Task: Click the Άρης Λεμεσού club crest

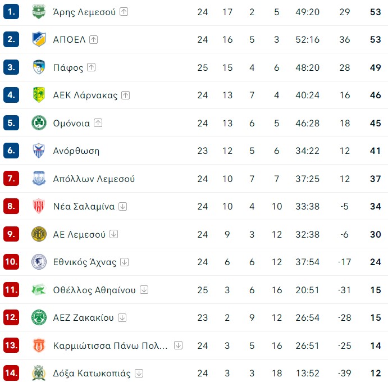Action: click(x=39, y=11)
